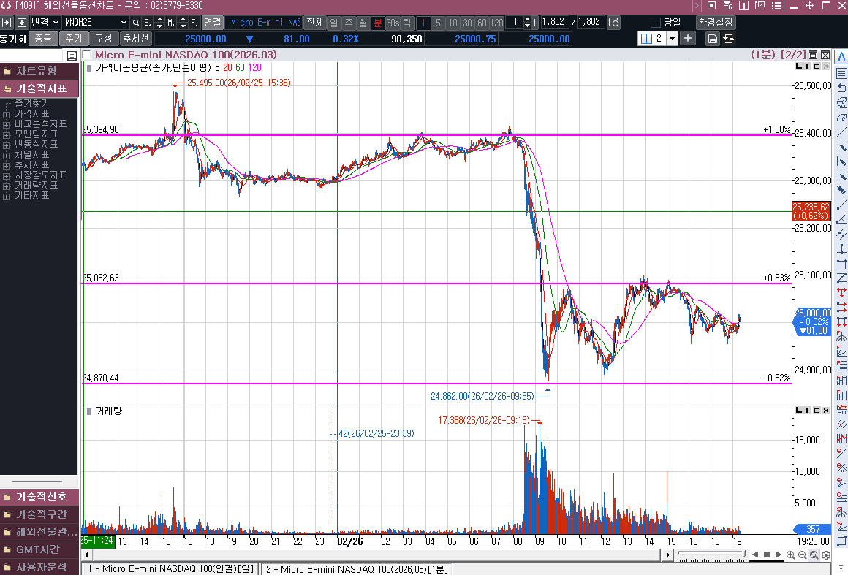The height and width of the screenshot is (575, 848).
Task: Click the zoom in magnifier icon
Action: click(791, 555)
